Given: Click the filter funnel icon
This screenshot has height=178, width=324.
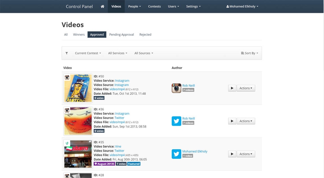Looking at the screenshot, I should pyautogui.click(x=67, y=53).
